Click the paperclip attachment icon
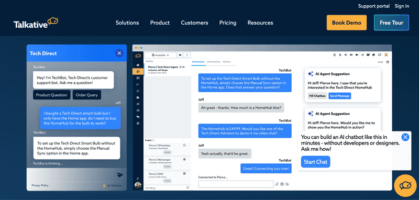This screenshot has width=419, height=200. coord(277,184)
